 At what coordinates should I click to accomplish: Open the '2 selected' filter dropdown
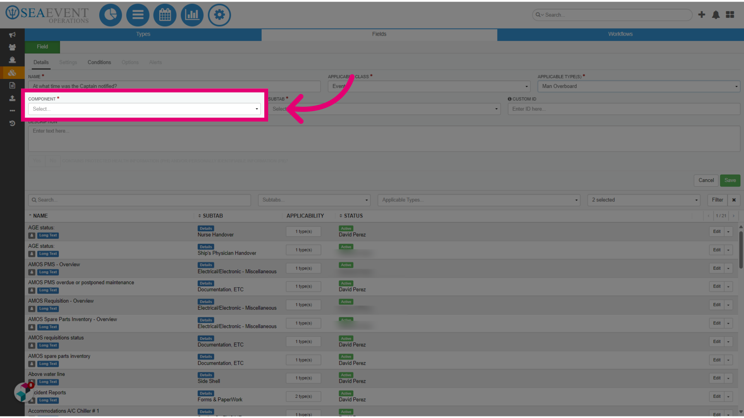click(644, 200)
